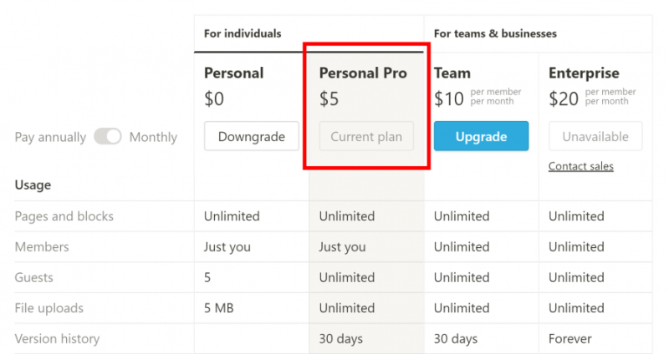The image size is (669, 354).
Task: Click the Members row label
Action: click(42, 247)
